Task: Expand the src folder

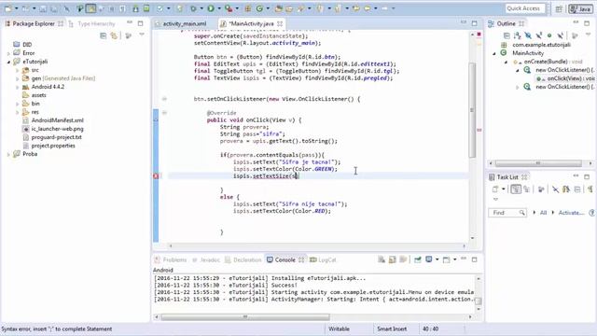Action: click(17, 70)
